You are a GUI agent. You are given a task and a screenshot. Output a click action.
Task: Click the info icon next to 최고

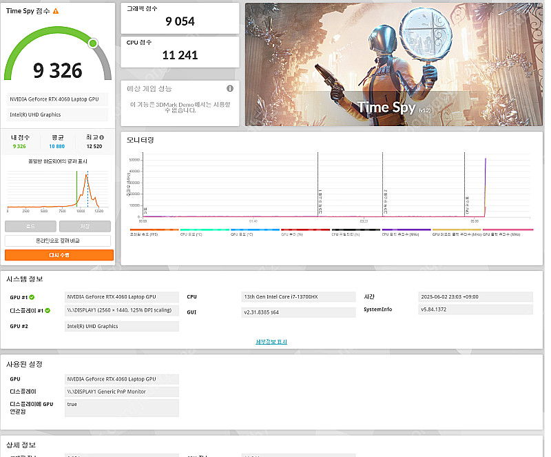[101, 138]
